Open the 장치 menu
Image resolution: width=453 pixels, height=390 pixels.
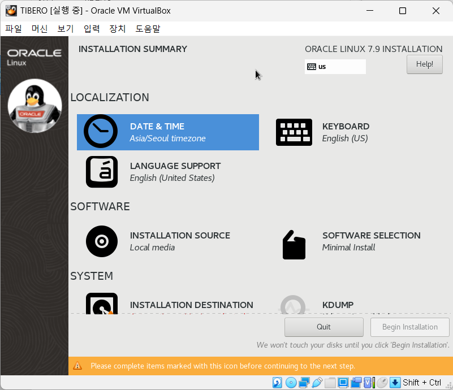(118, 29)
